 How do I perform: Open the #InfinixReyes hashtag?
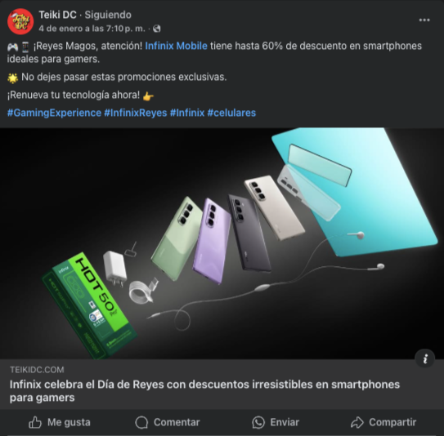136,113
